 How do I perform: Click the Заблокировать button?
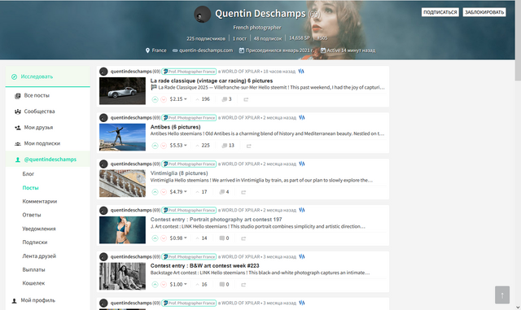pyautogui.click(x=484, y=12)
